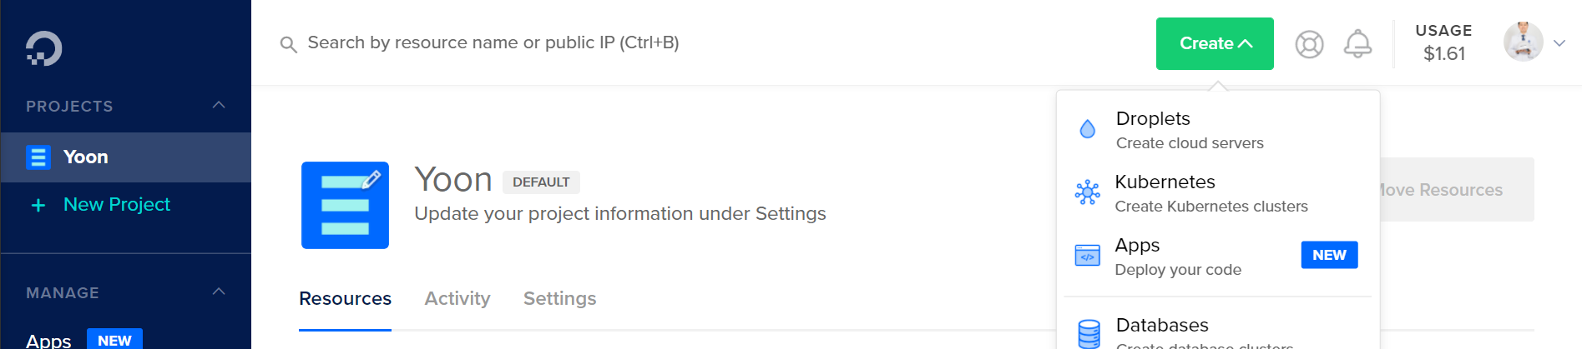The image size is (1582, 349).
Task: Close the Create dropdown menu
Action: pos(1214,43)
